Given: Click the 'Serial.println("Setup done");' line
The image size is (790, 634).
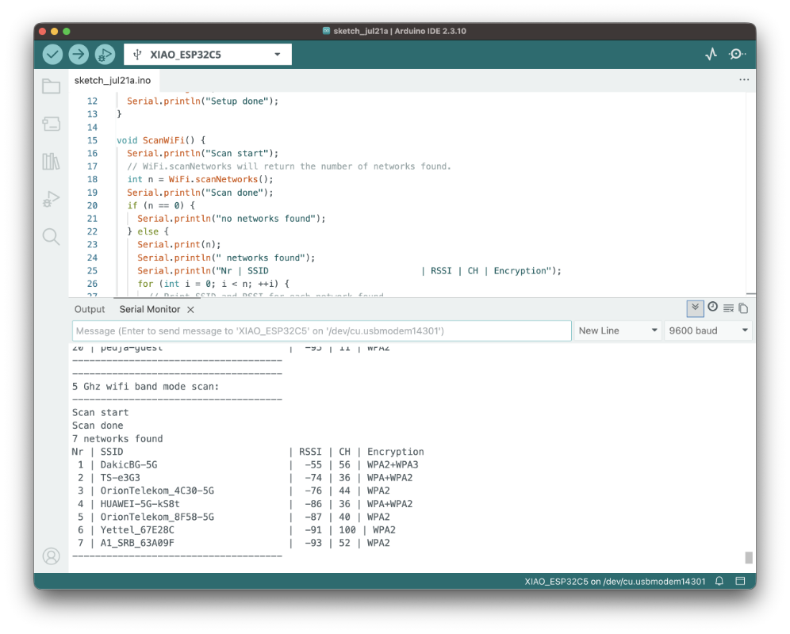Looking at the screenshot, I should click(202, 101).
